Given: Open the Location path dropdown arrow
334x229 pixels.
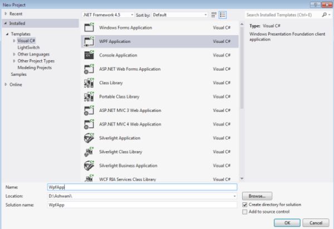Looking at the screenshot, I should (x=234, y=196).
